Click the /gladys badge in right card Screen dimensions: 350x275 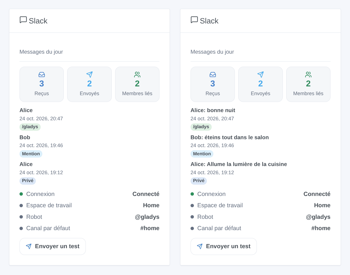coord(201,127)
